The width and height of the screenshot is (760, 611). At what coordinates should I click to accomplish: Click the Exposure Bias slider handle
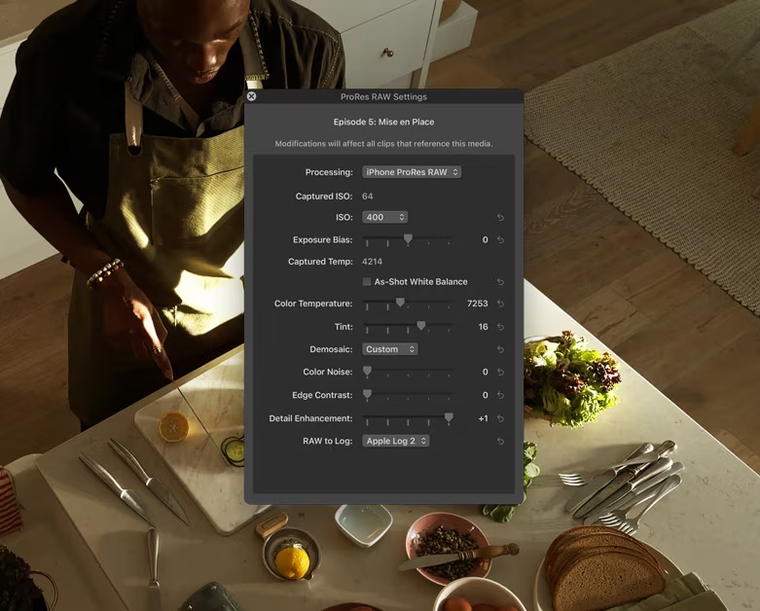tap(408, 239)
